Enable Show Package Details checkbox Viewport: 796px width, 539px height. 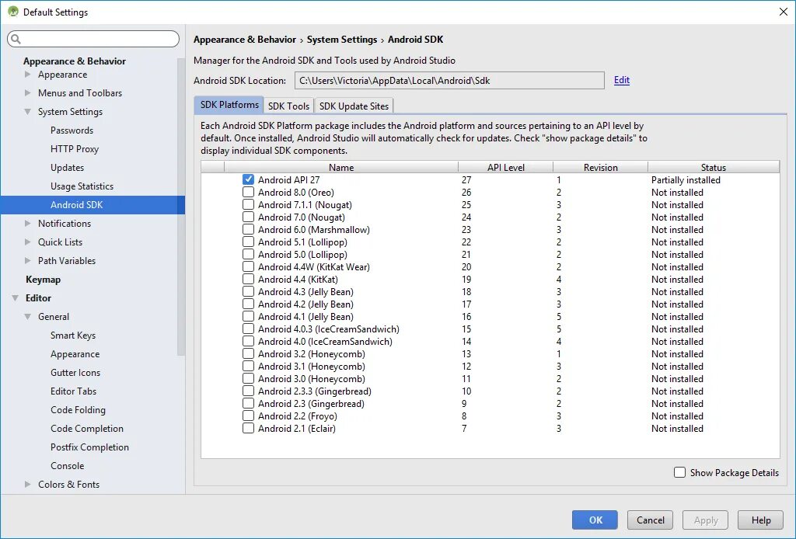[679, 472]
